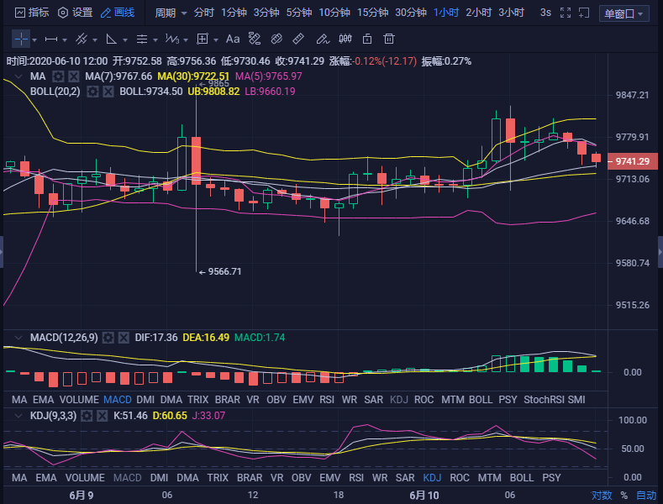
Task: Click the screenshot capture icon
Action: 584,13
